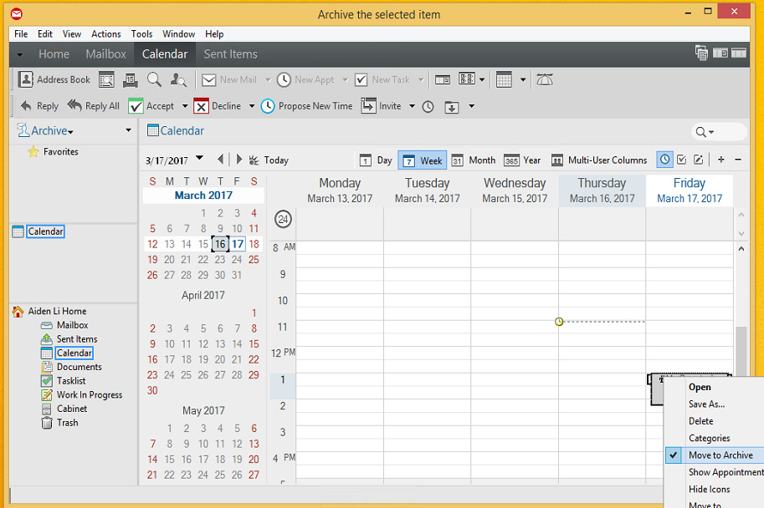
Task: Open the Invite dropdown arrow
Action: [412, 106]
